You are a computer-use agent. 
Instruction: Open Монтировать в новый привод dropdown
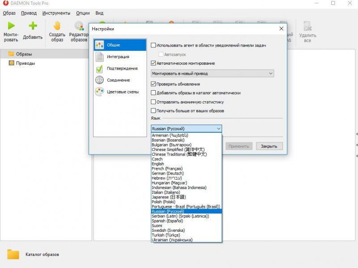(x=212, y=73)
